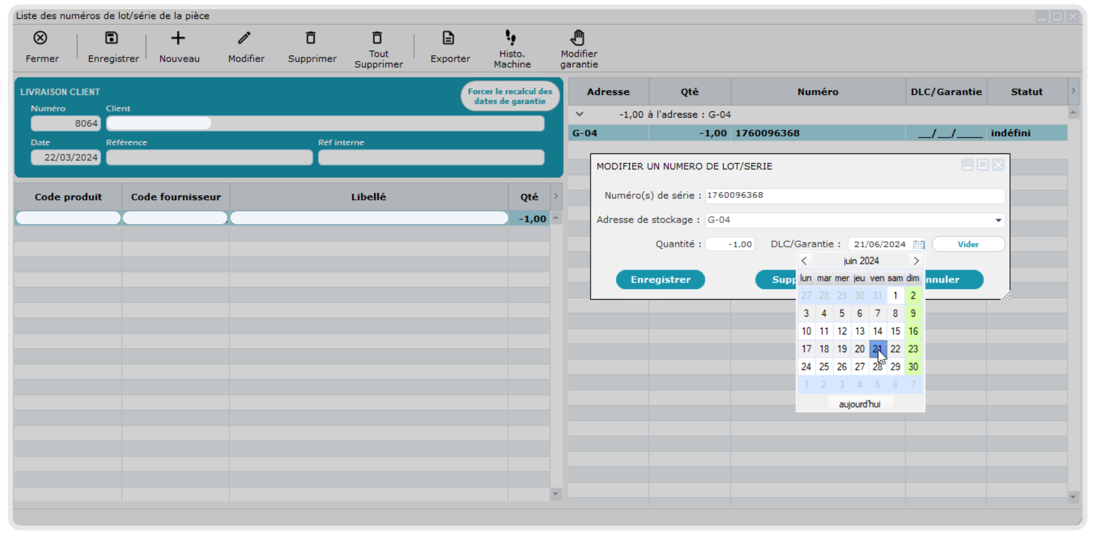
Task: Select June 2 in the calendar
Action: pos(913,295)
